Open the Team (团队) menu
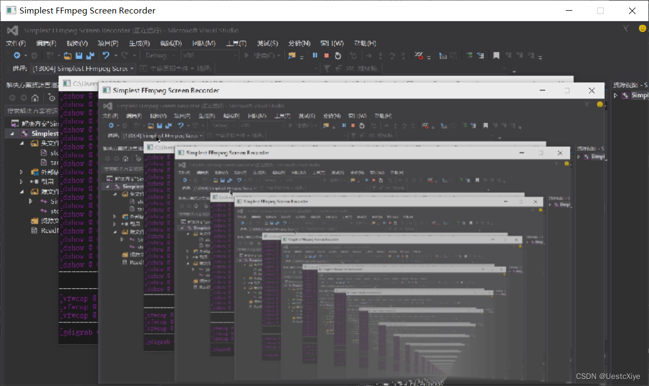649x386 pixels. pyautogui.click(x=204, y=43)
